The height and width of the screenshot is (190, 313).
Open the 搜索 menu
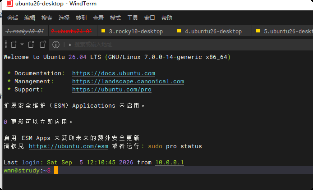(x=47, y=18)
